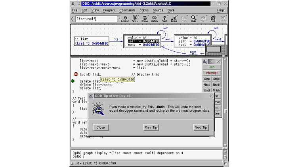Click the Find toolbar icon

(135, 19)
